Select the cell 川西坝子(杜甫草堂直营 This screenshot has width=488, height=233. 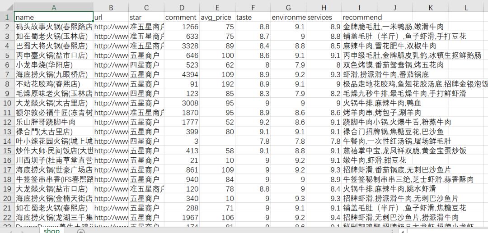pyautogui.click(x=54, y=160)
